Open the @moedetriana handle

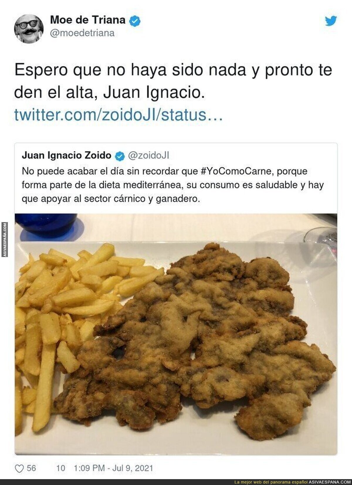[82, 33]
